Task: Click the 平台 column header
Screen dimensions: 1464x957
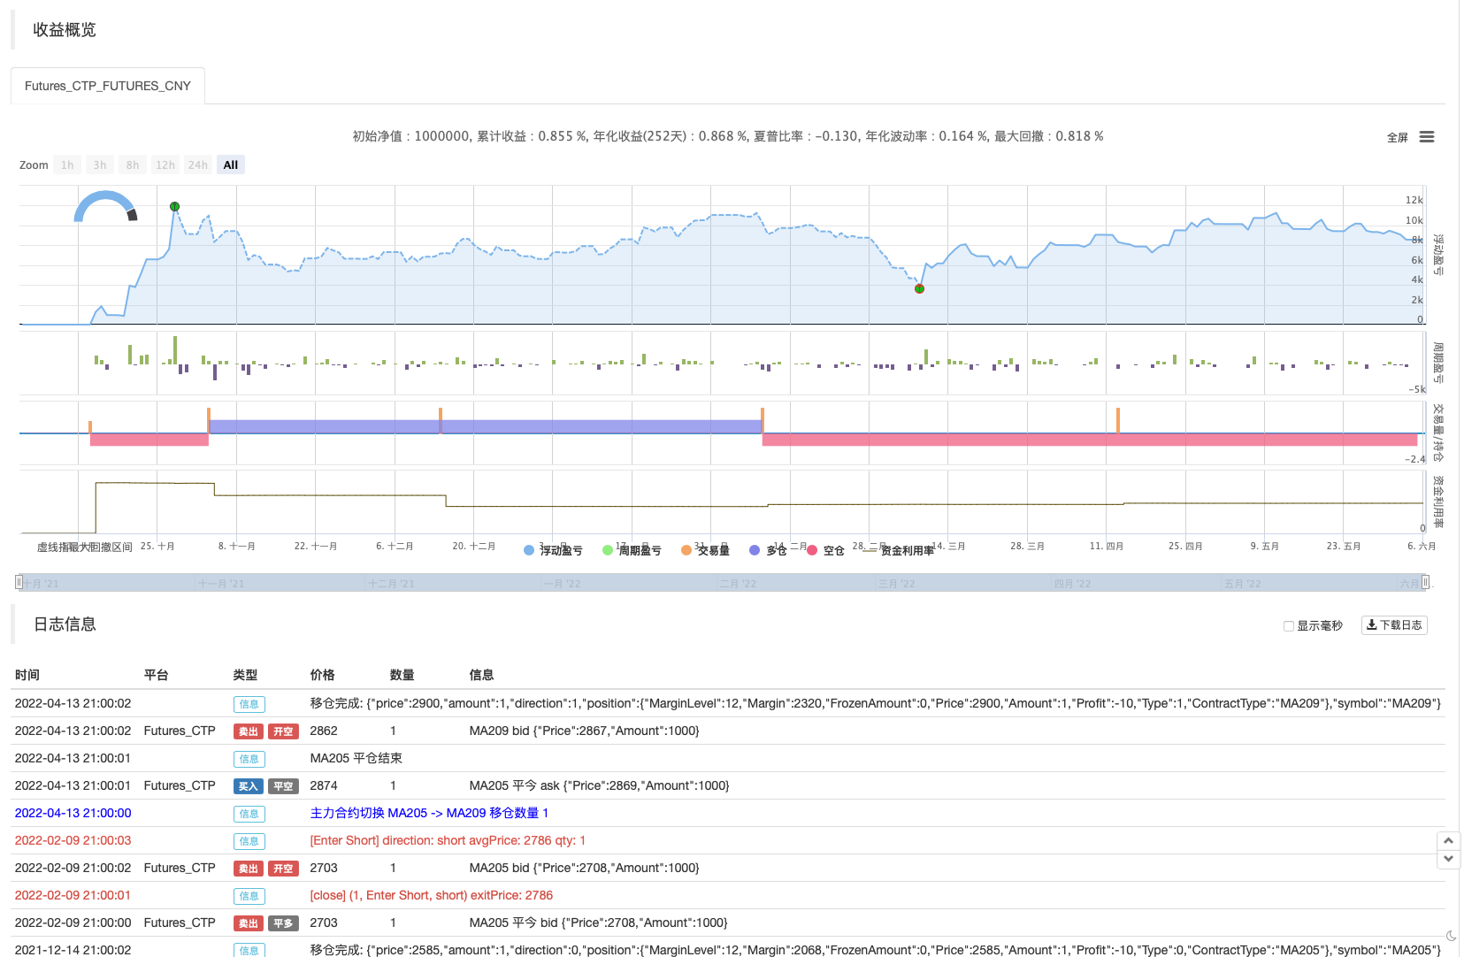Action: click(x=157, y=675)
